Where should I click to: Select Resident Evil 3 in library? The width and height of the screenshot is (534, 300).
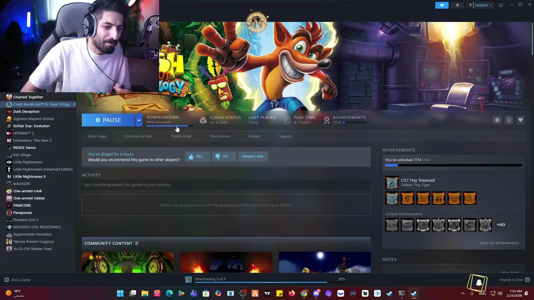click(25, 220)
